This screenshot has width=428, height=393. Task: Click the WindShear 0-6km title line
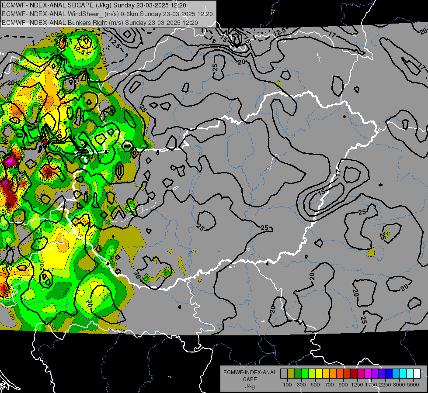[107, 14]
